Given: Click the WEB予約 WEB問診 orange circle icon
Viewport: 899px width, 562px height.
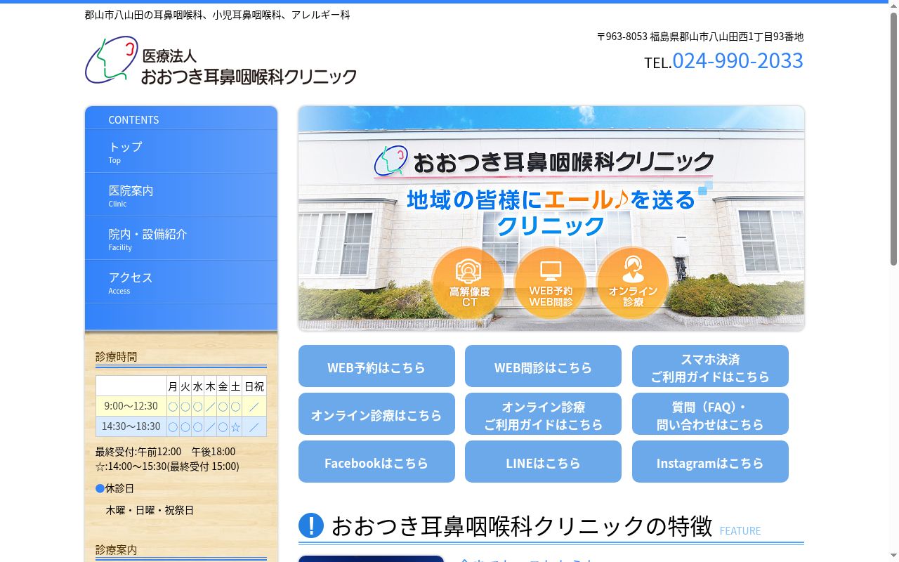Looking at the screenshot, I should [550, 283].
